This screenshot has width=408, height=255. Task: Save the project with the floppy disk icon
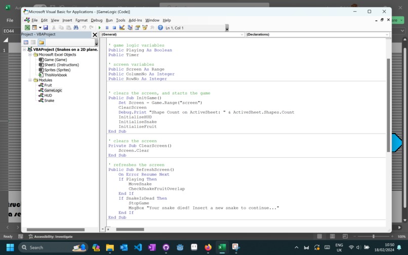[x=46, y=28]
